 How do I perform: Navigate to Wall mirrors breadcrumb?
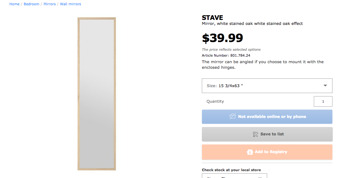point(70,4)
